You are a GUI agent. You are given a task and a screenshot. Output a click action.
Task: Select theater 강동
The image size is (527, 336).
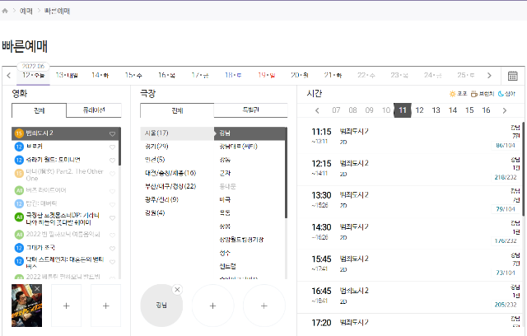[249, 160]
